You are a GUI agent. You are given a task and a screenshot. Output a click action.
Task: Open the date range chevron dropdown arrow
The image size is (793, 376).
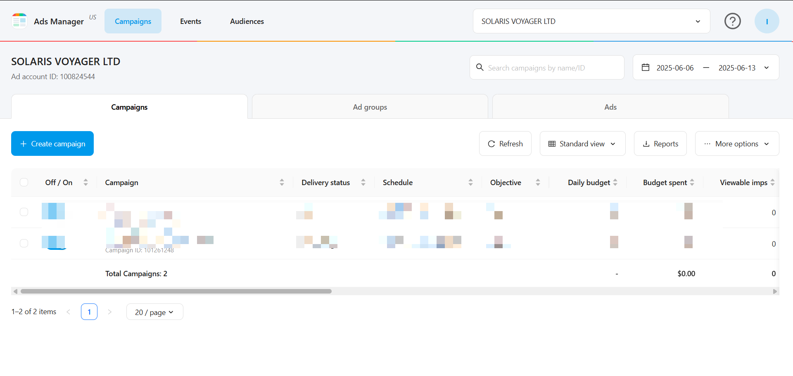click(767, 68)
